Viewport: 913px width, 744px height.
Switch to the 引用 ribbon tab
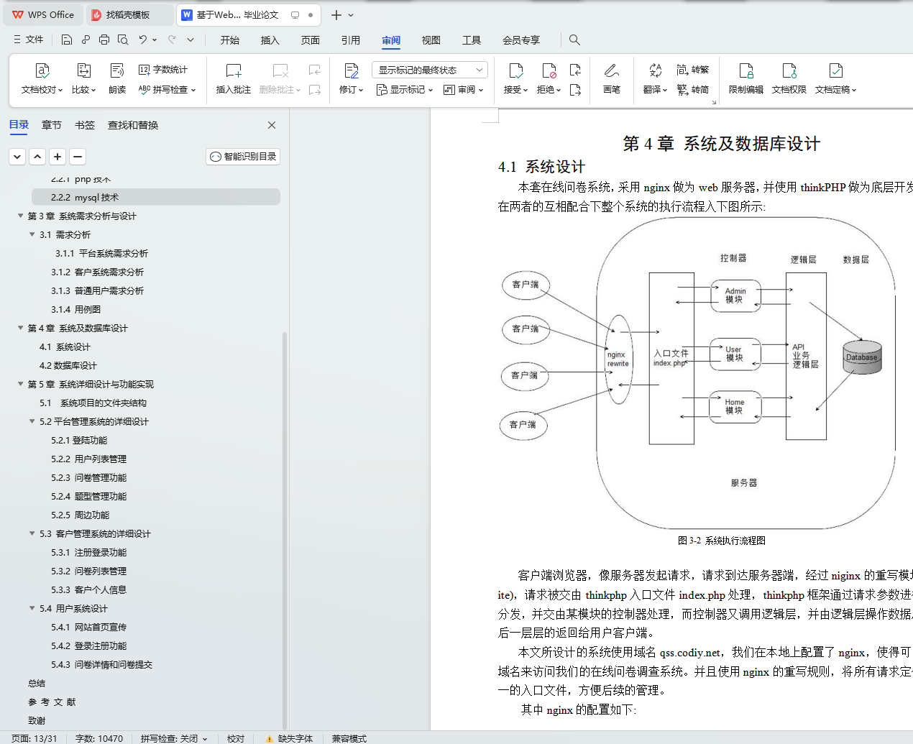pos(351,40)
